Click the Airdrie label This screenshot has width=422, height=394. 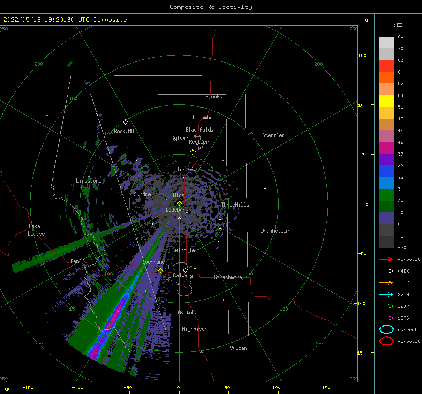point(185,250)
